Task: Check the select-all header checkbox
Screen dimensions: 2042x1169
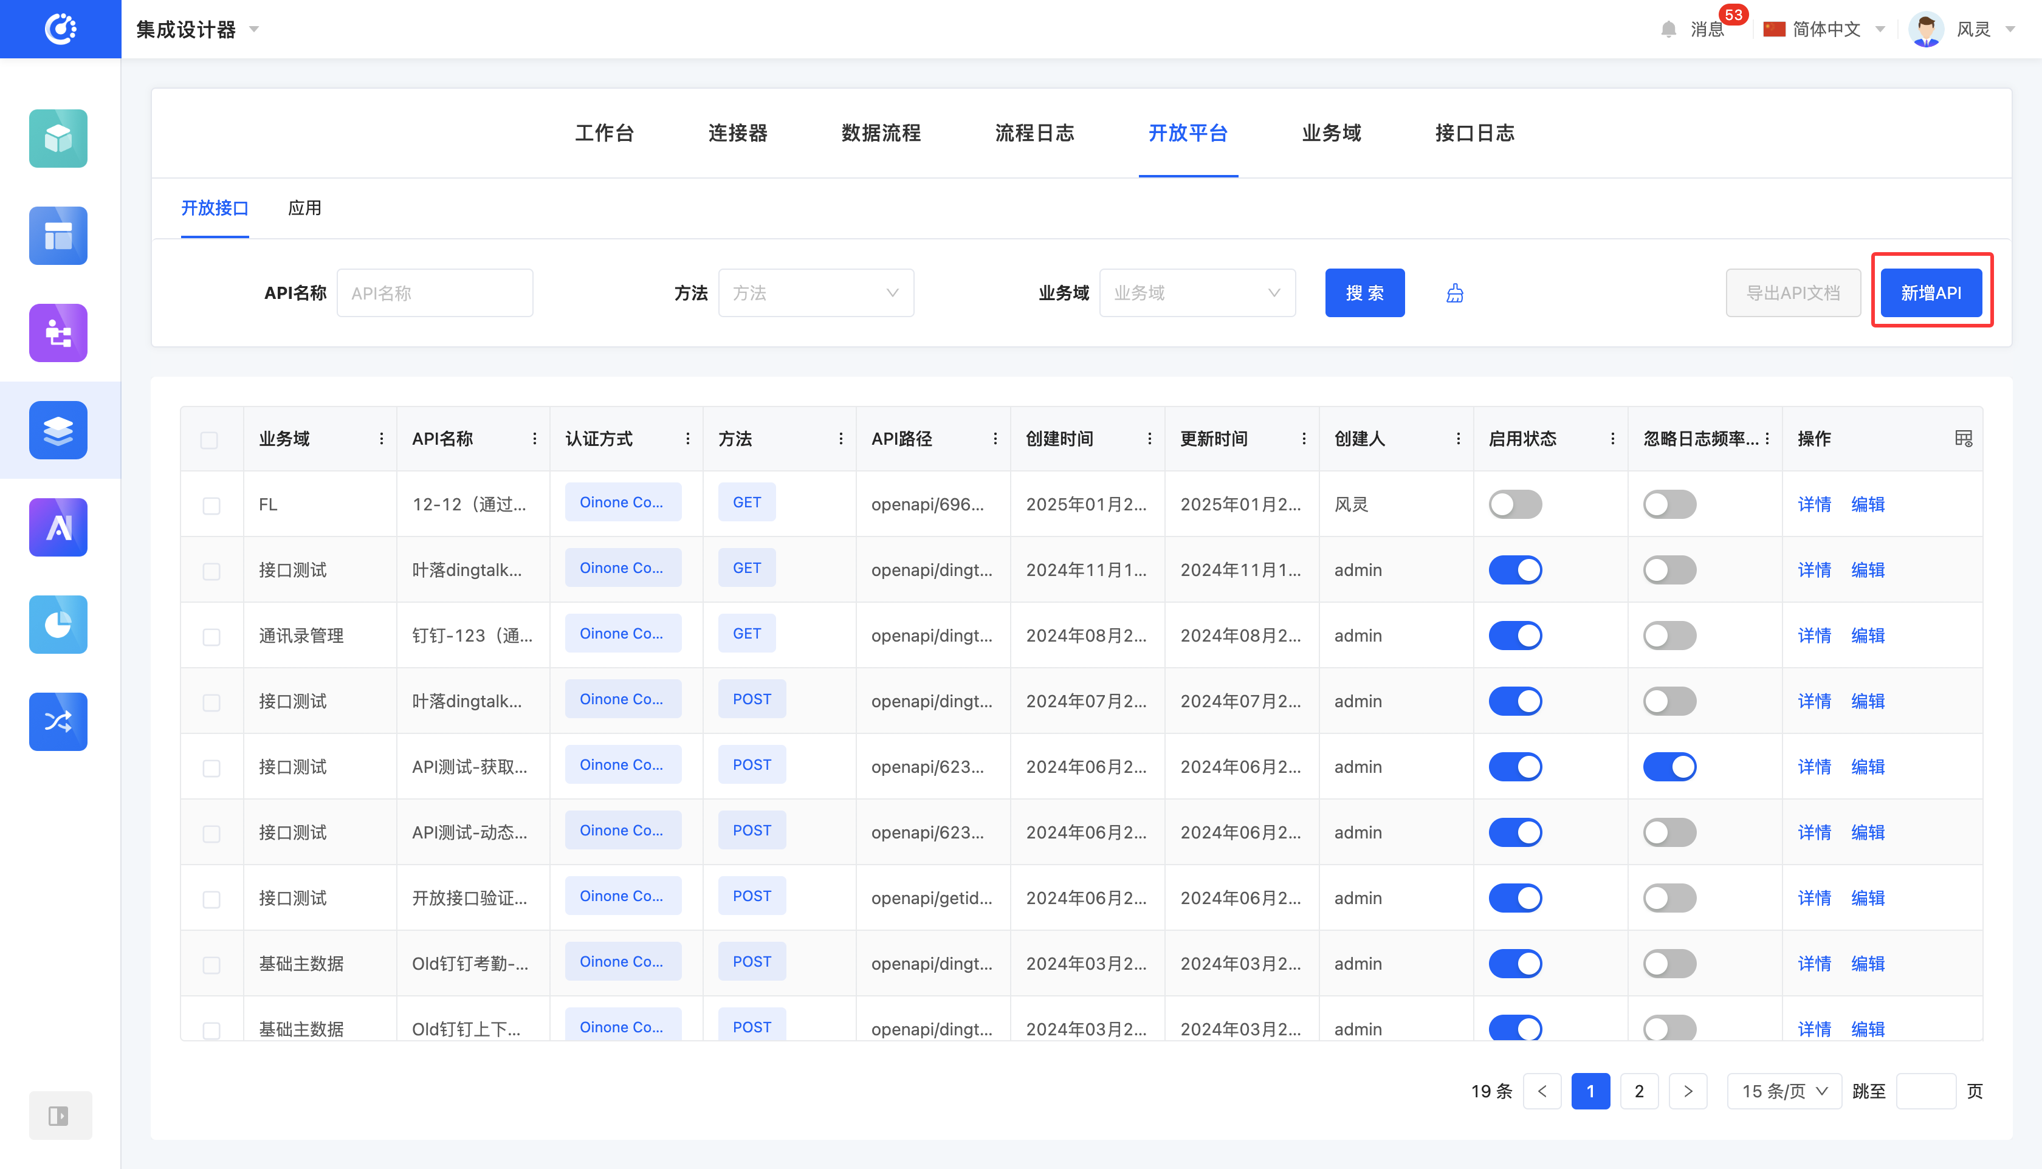Action: click(209, 440)
